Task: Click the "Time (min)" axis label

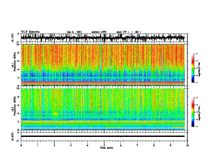Action: pyautogui.click(x=107, y=148)
